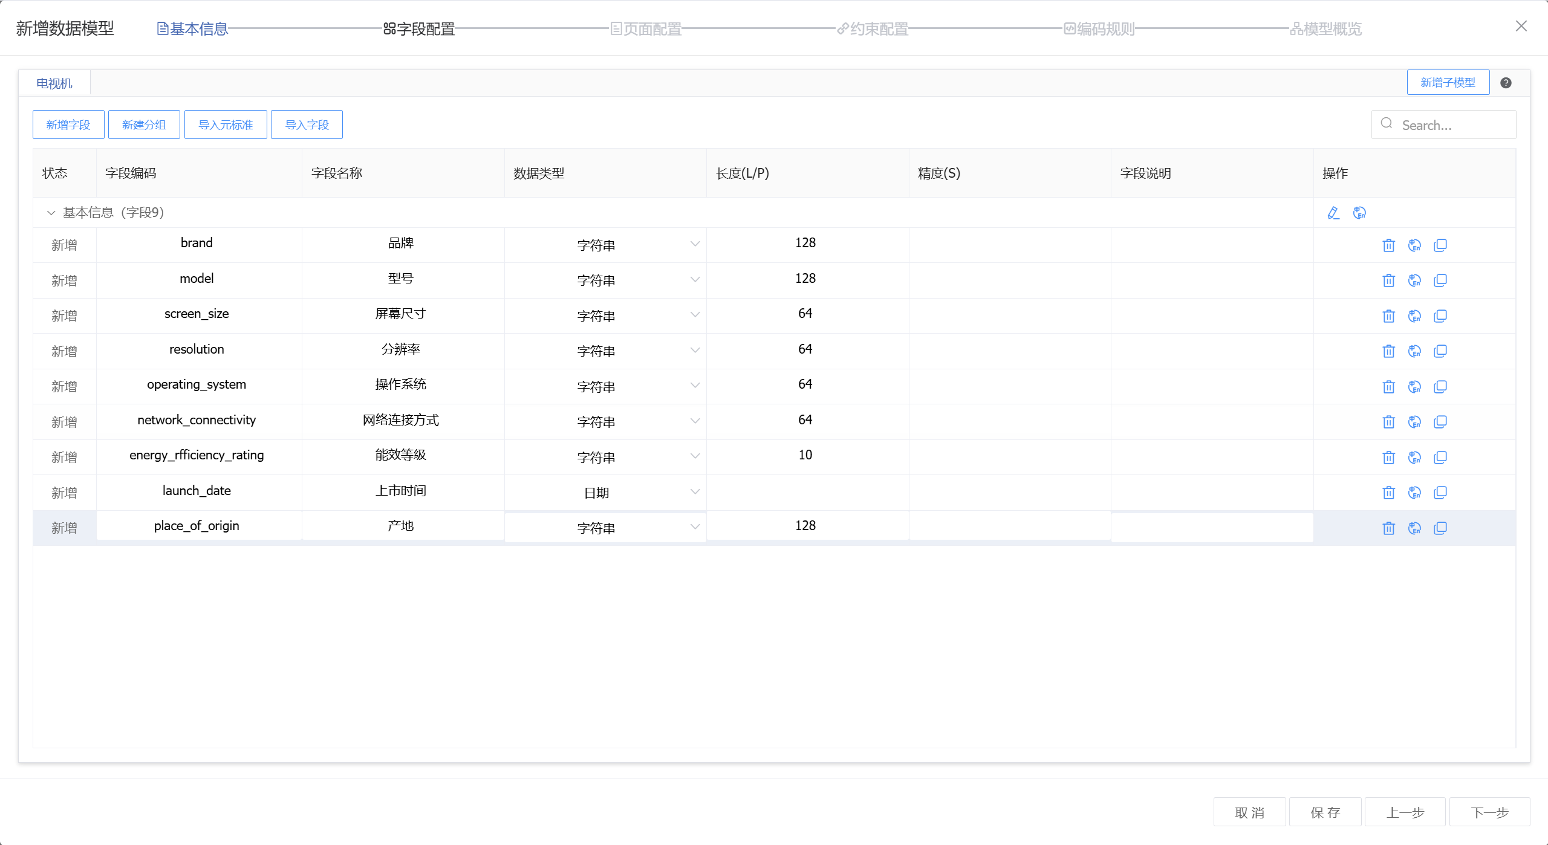This screenshot has width=1548, height=845.
Task: Delete the launch_date field row
Action: click(1388, 493)
